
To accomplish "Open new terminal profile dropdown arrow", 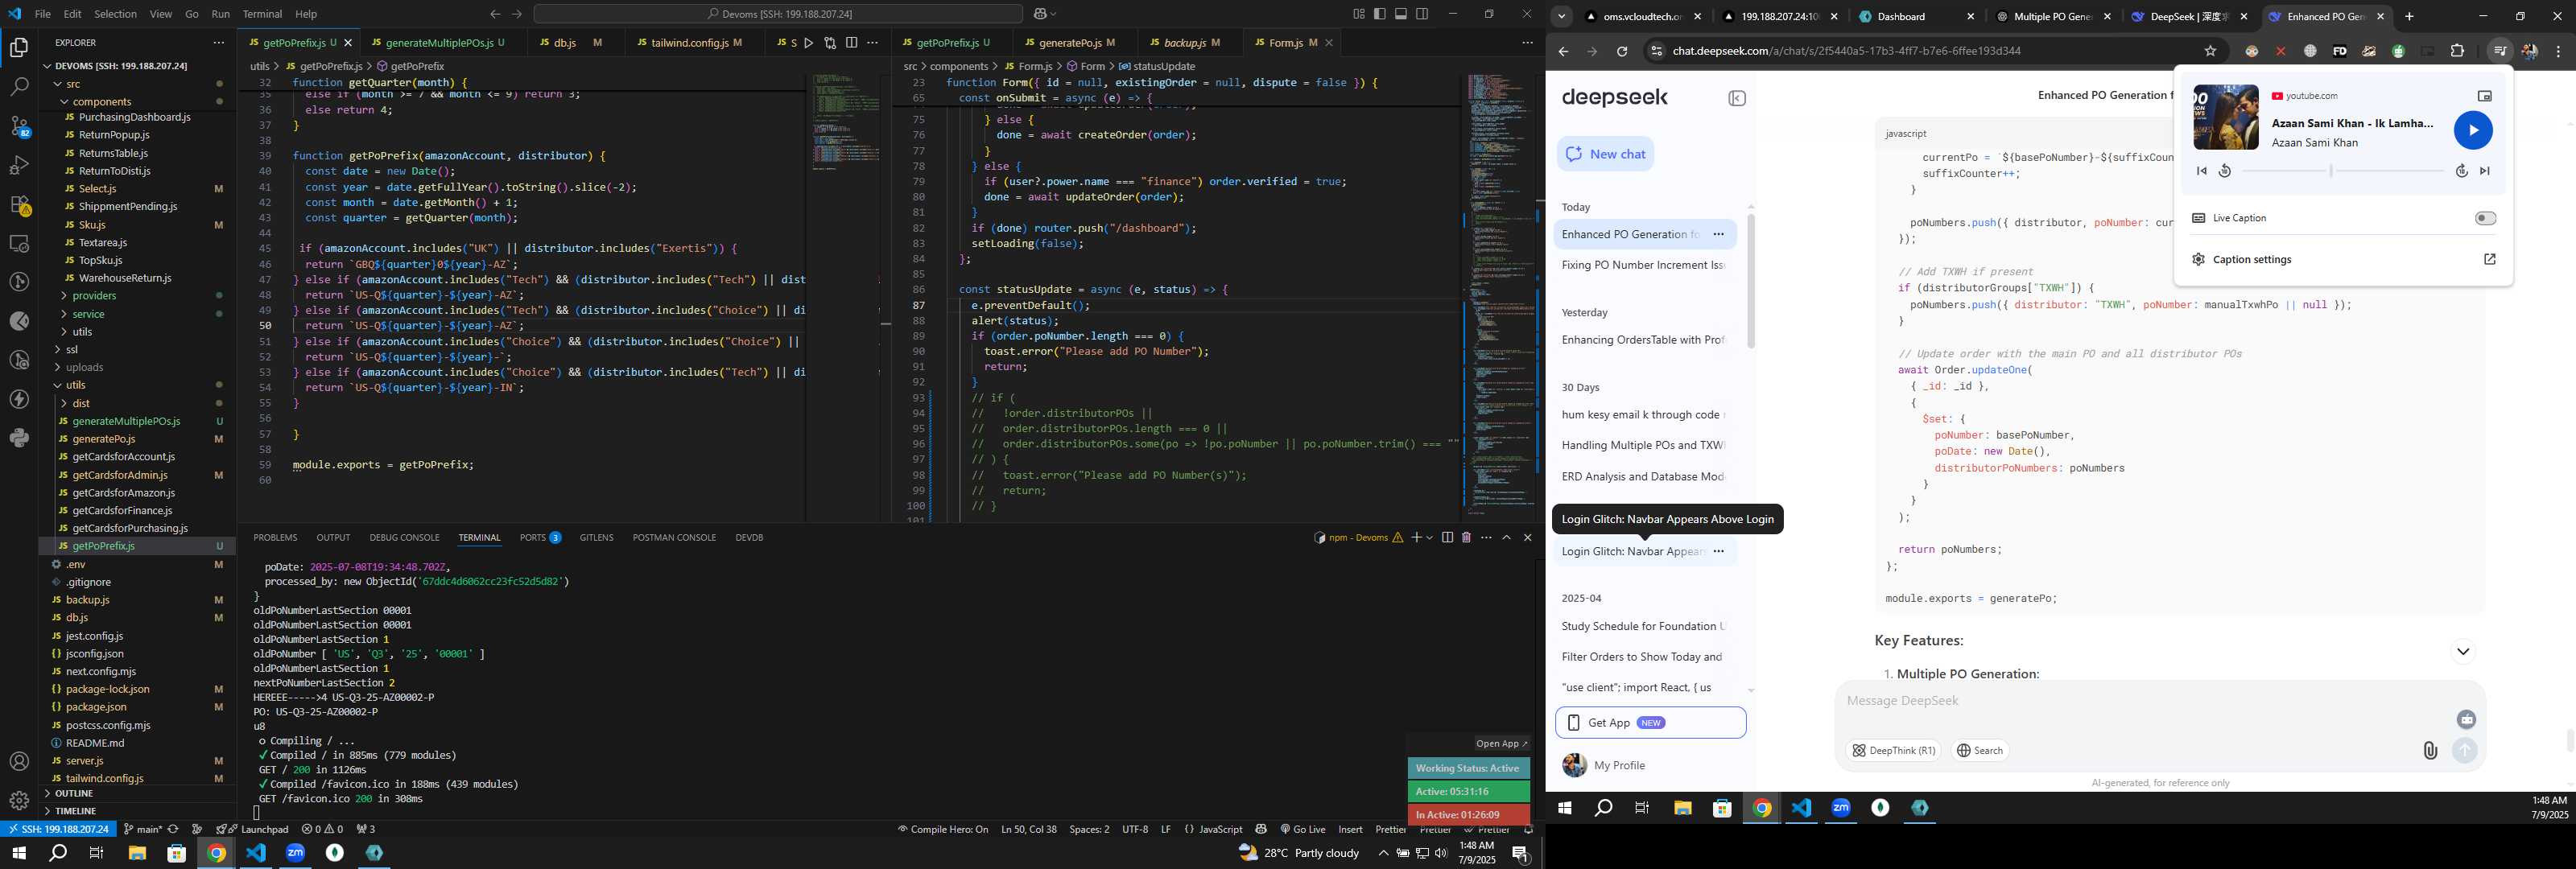I will (1430, 538).
